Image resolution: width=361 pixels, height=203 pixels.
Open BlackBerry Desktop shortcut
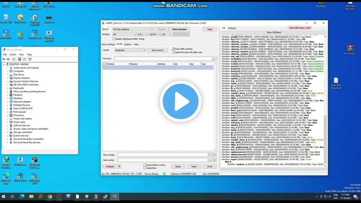(35, 163)
